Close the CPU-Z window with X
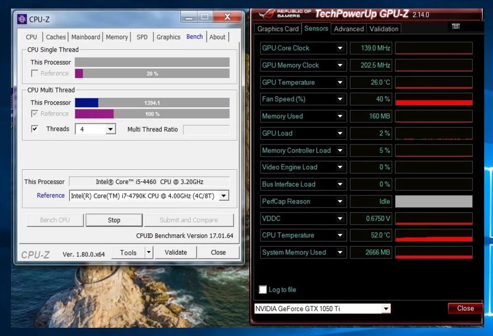Image resolution: width=493 pixels, height=336 pixels. [x=227, y=16]
